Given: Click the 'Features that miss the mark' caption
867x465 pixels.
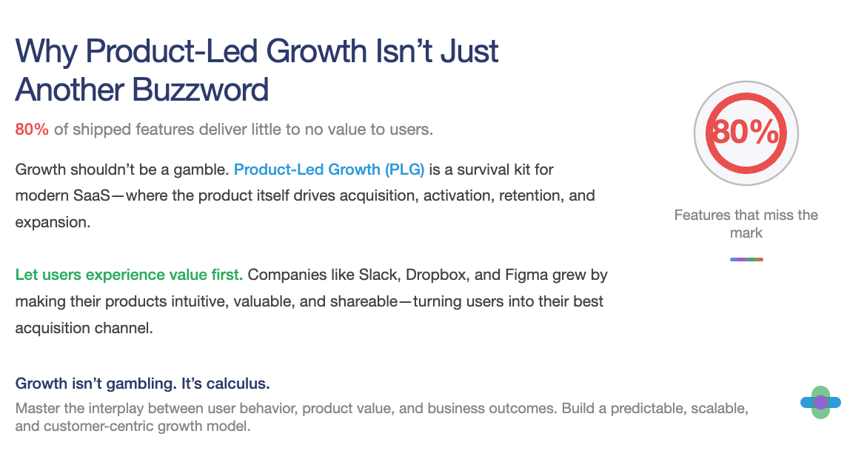Looking at the screenshot, I should (x=746, y=224).
